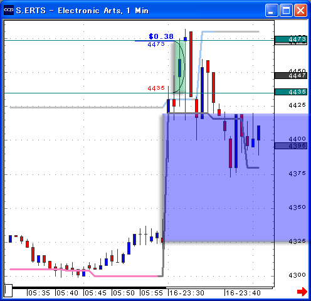Click the 05:55 time axis label

coord(152,293)
